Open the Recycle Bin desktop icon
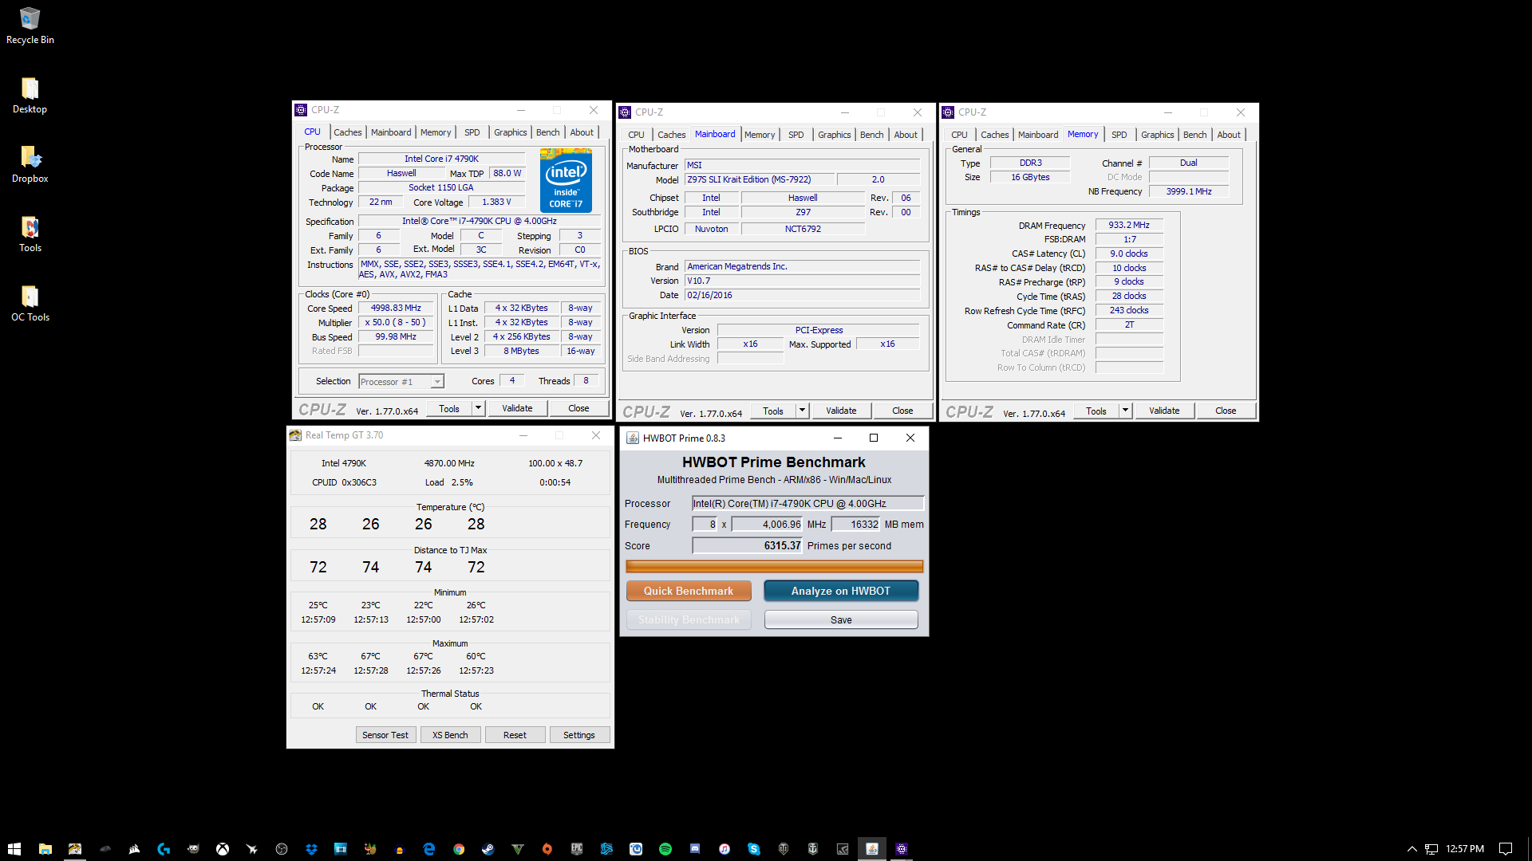 [x=30, y=26]
